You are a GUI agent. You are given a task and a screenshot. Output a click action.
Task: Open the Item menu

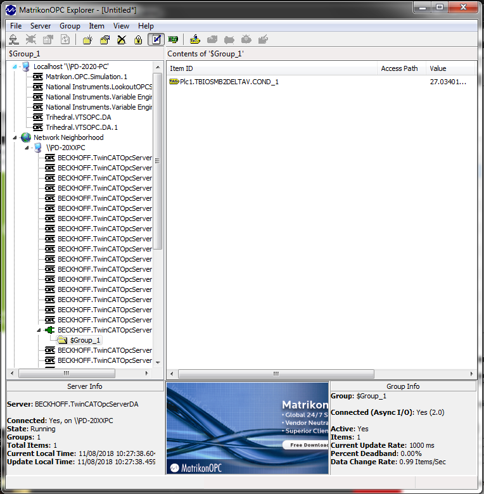(x=96, y=26)
